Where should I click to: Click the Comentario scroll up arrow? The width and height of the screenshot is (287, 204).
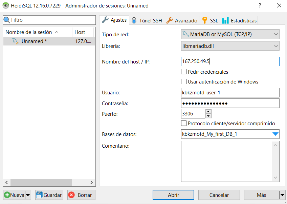point(275,145)
